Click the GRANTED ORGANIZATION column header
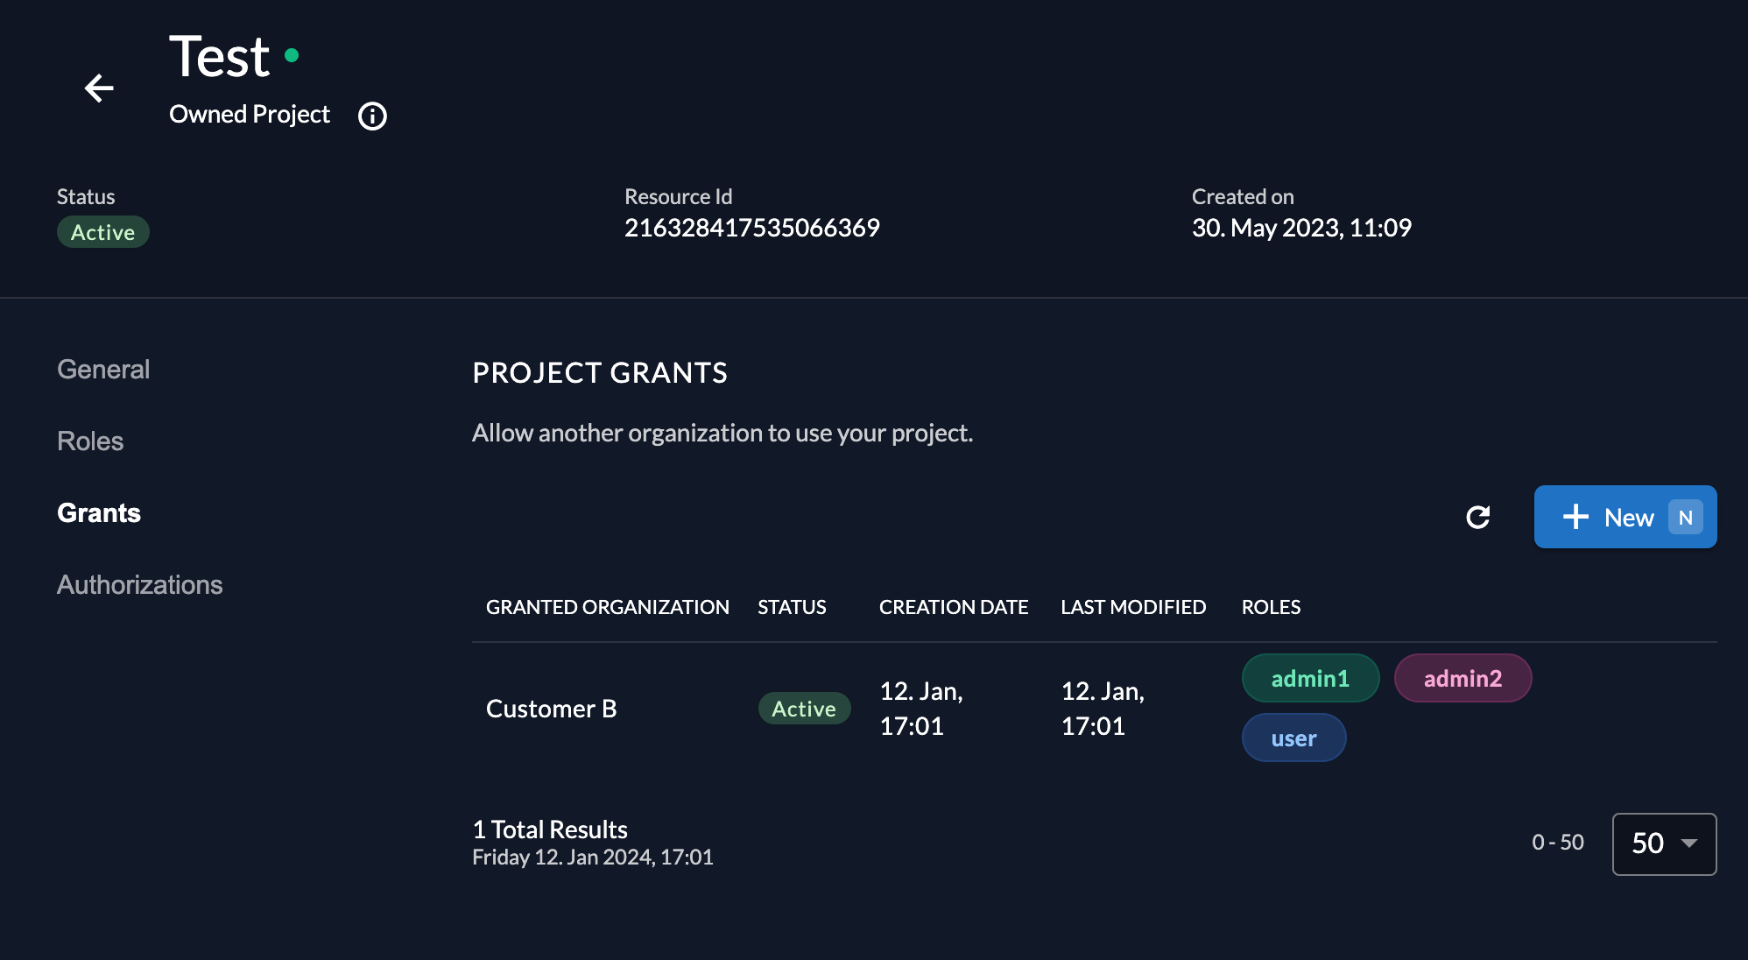This screenshot has width=1748, height=960. tap(608, 606)
